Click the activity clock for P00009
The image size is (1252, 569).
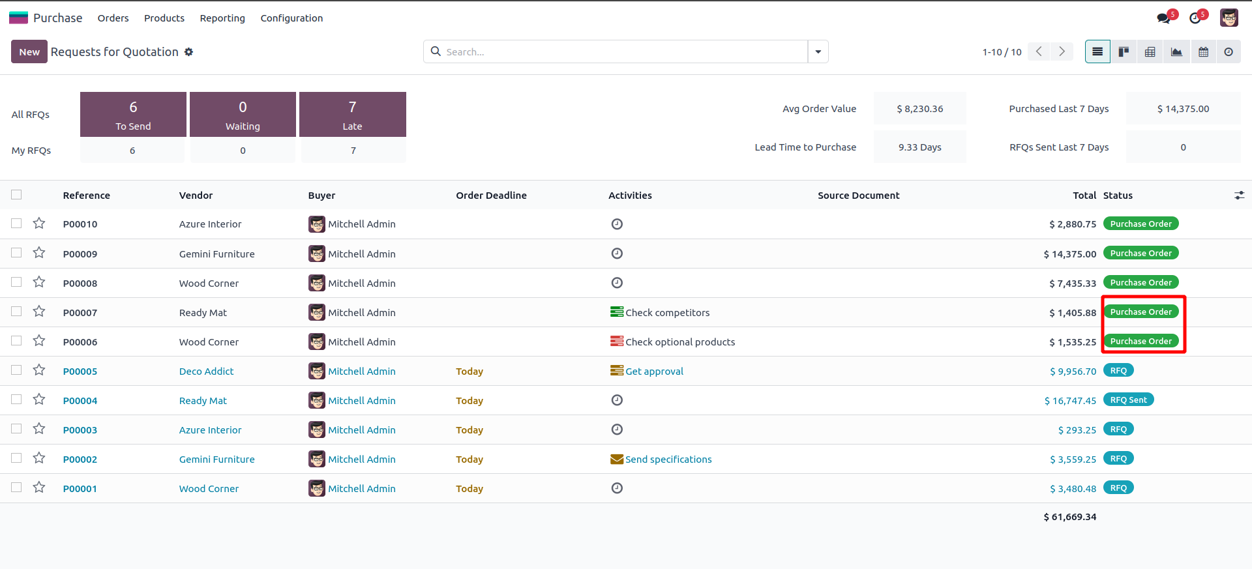pos(617,254)
